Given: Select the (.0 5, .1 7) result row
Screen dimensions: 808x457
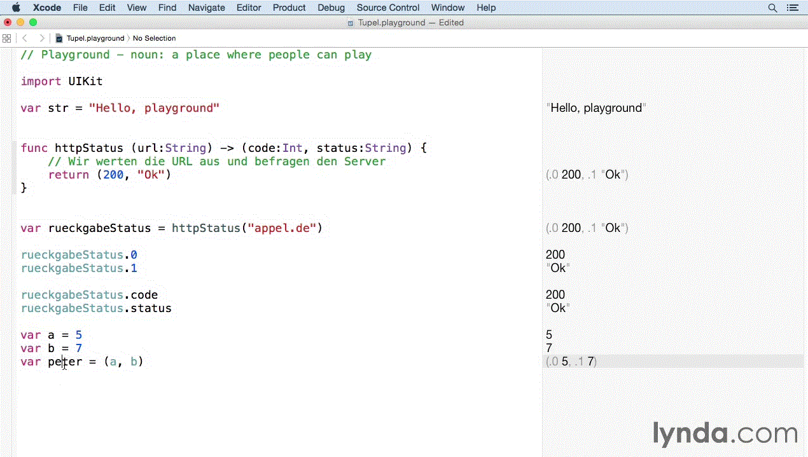Looking at the screenshot, I should (571, 362).
